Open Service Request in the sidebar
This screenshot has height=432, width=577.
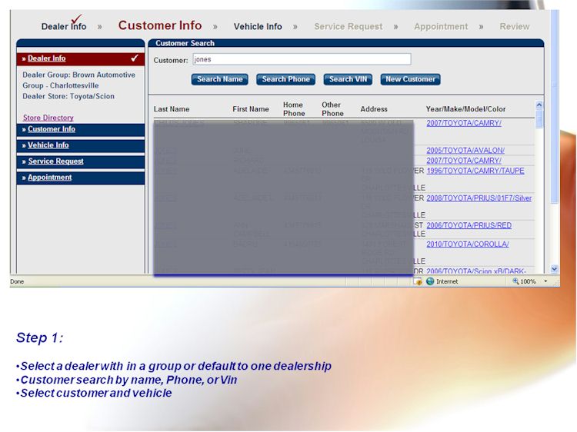coord(55,161)
